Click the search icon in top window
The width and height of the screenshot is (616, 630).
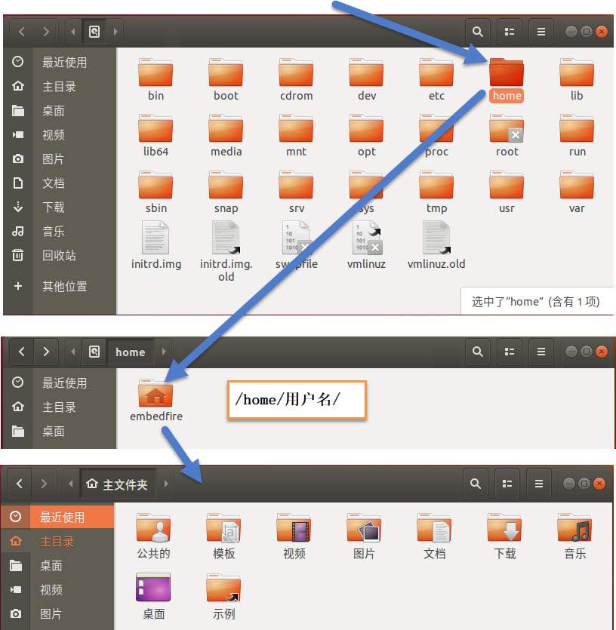coord(478,32)
